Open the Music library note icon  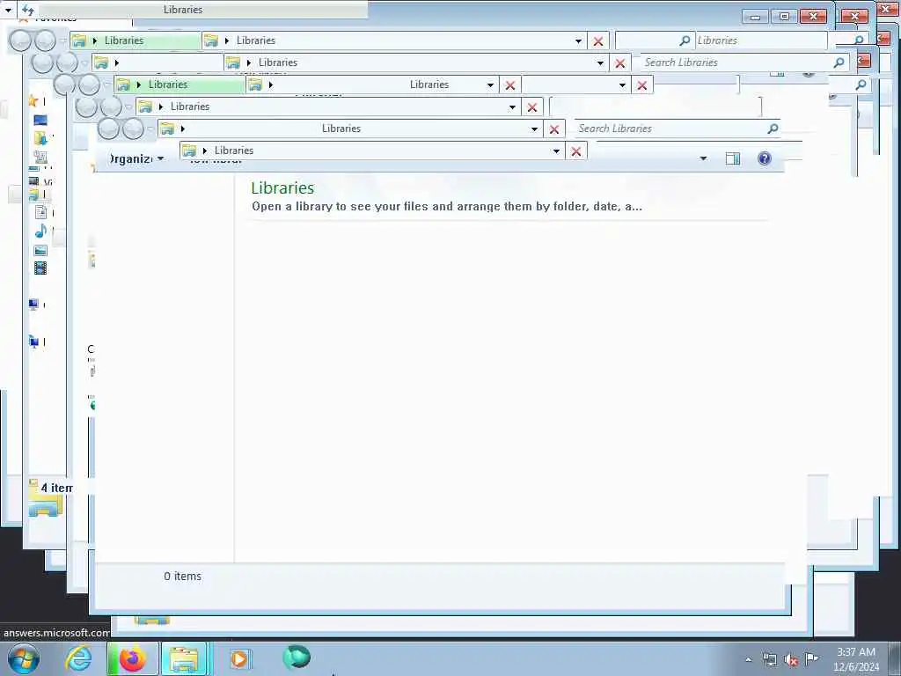point(40,231)
